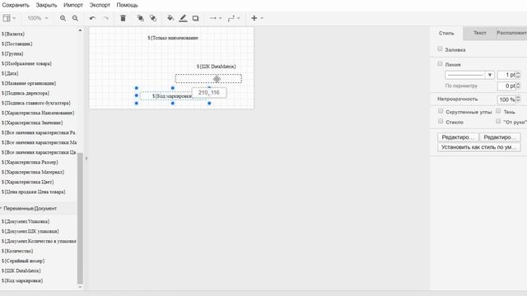The image size is (527, 296).
Task: Open the Сохранить menu
Action: (x=16, y=5)
